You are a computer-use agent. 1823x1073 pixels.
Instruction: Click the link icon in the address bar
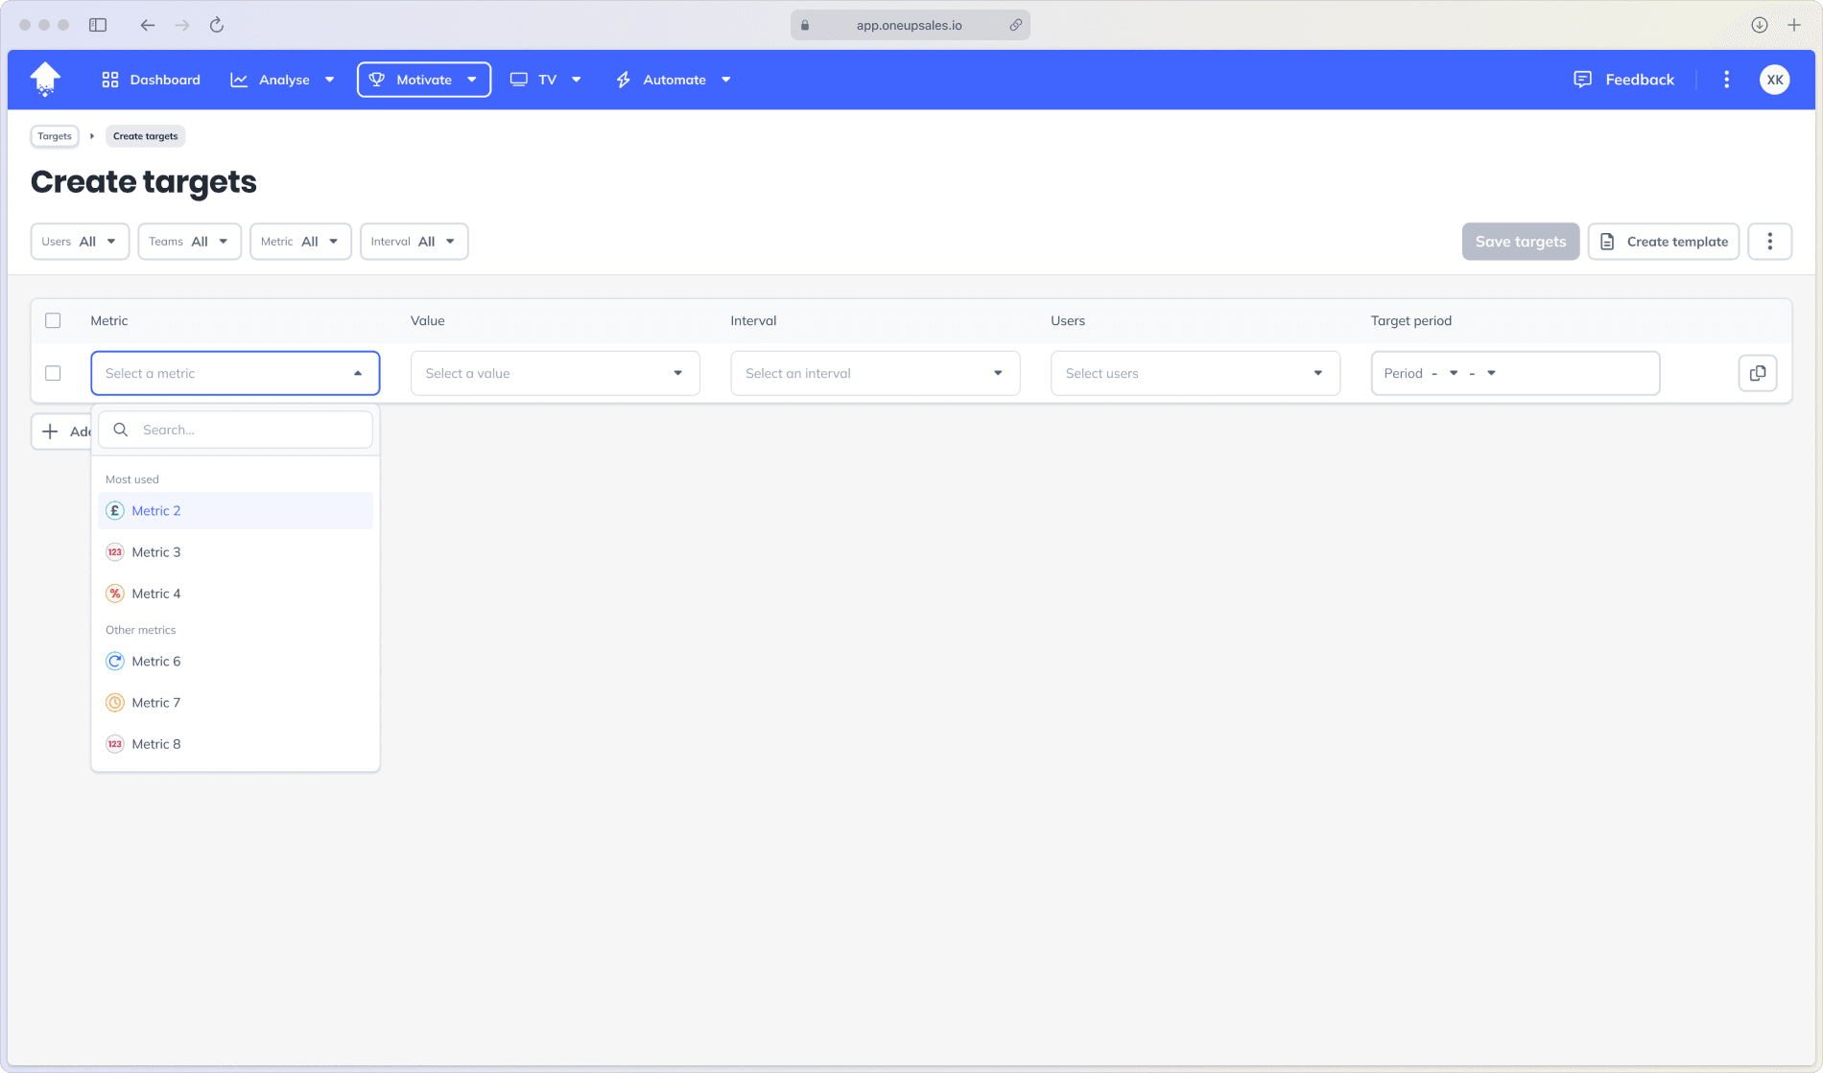click(x=1015, y=25)
